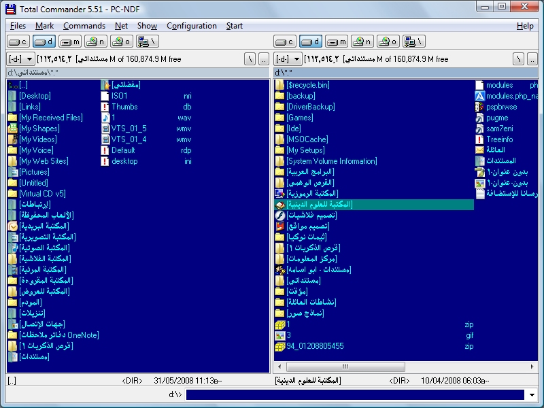Select the [..] parent folder entry
Screen dimensions: 544x408
tap(18, 85)
